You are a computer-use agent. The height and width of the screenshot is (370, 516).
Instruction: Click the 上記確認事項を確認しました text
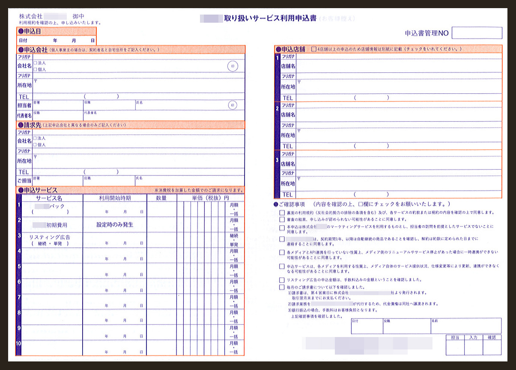316,316
